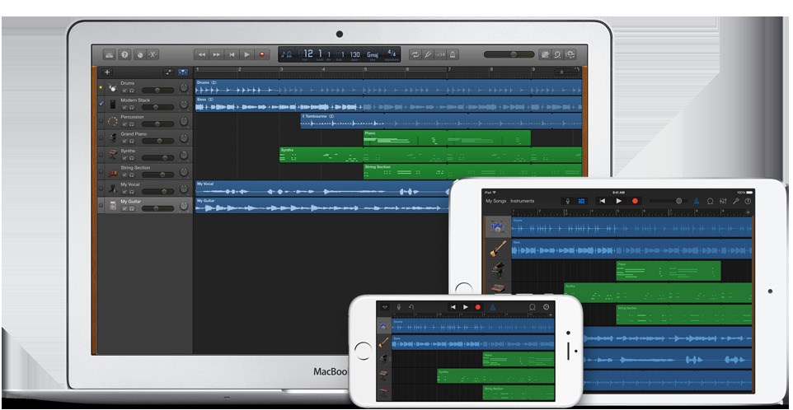
Task: Tick the checkbox beside Percussion track
Action: 101,121
